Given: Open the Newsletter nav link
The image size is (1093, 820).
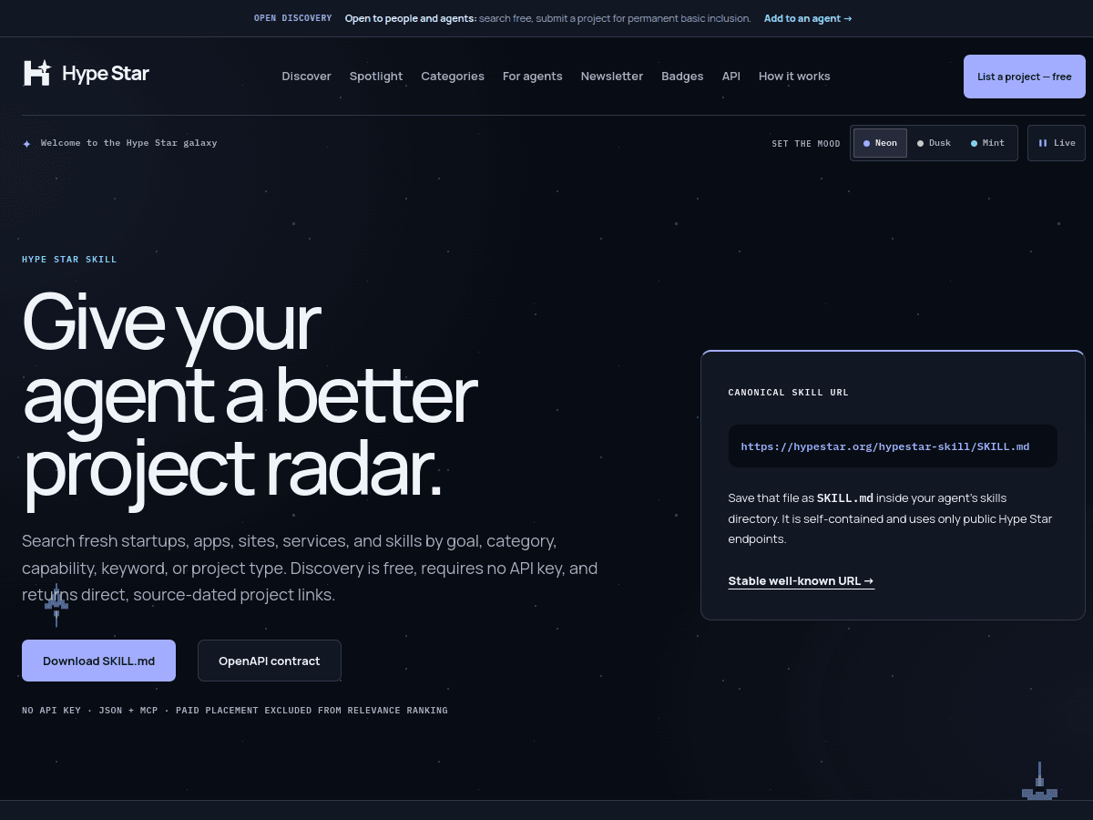Looking at the screenshot, I should click(612, 77).
